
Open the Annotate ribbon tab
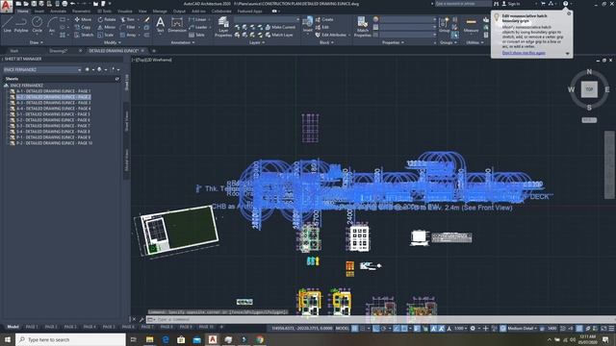(x=58, y=11)
